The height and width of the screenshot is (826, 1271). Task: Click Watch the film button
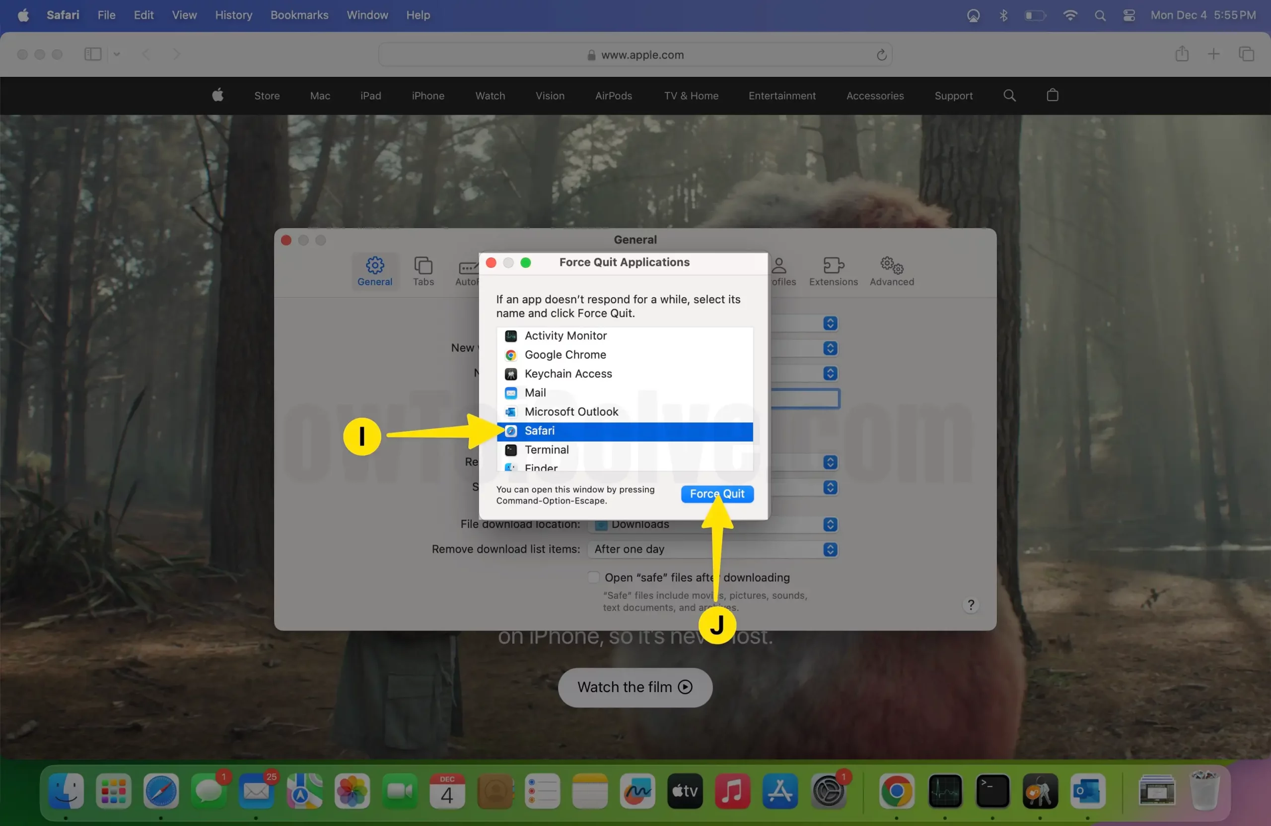pos(635,687)
